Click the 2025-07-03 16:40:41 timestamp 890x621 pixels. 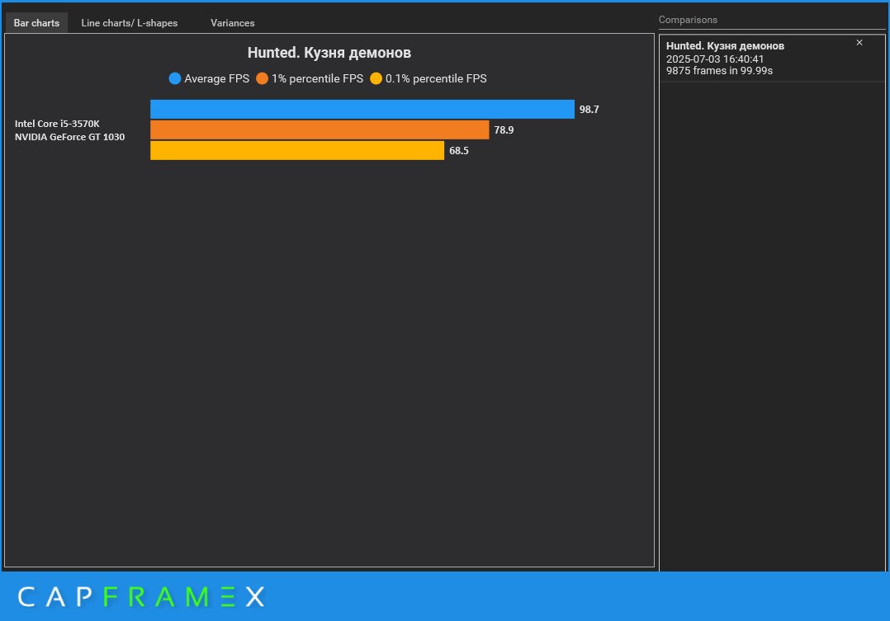coord(715,59)
